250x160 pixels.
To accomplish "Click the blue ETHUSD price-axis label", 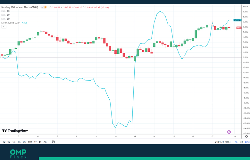I will [x=237, y=20].
